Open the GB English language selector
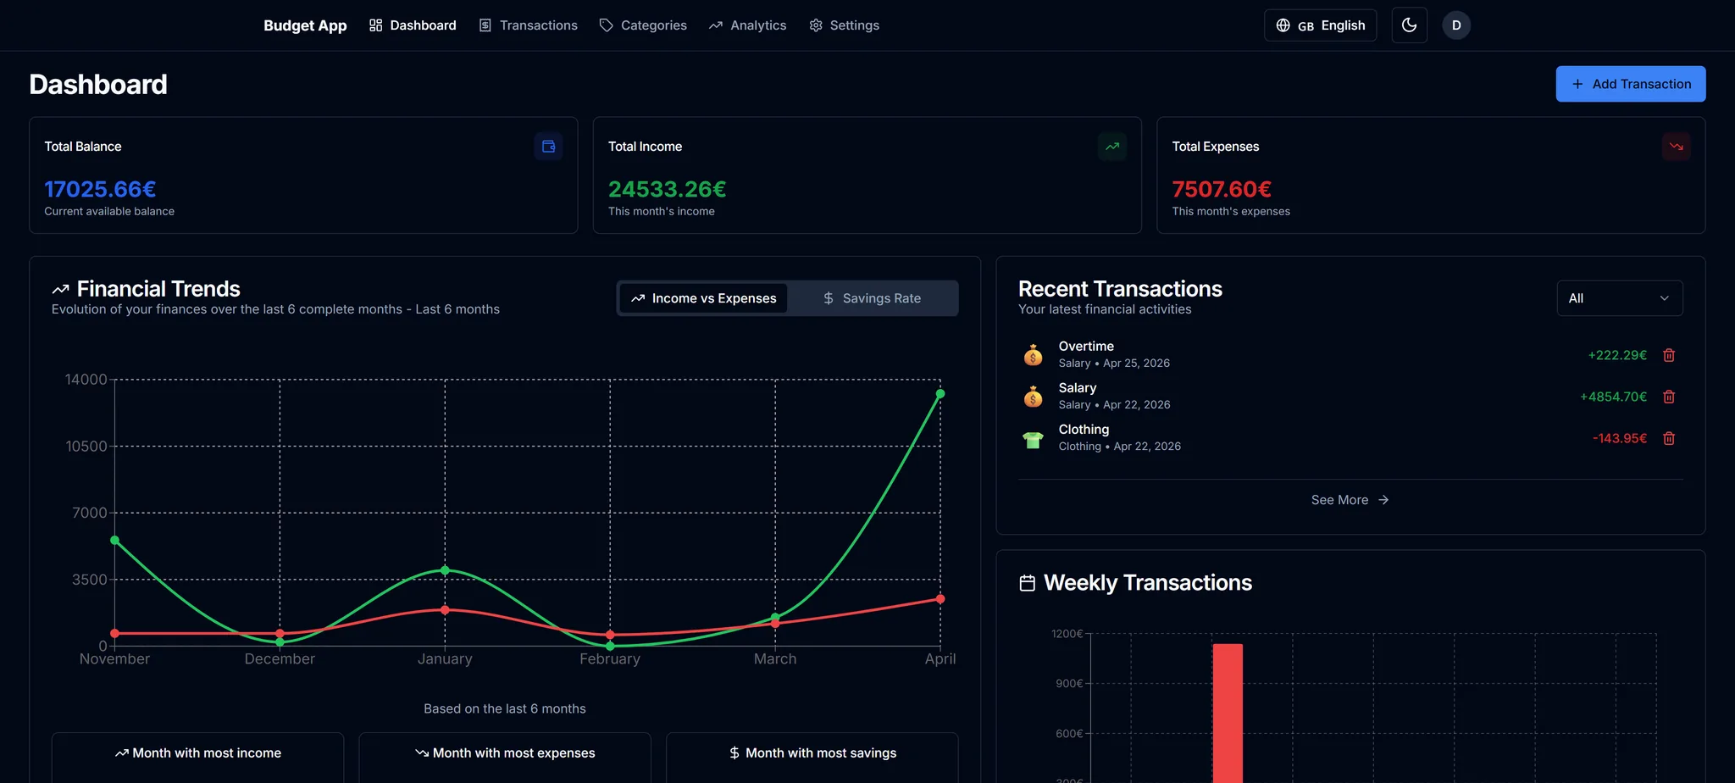 click(1320, 25)
